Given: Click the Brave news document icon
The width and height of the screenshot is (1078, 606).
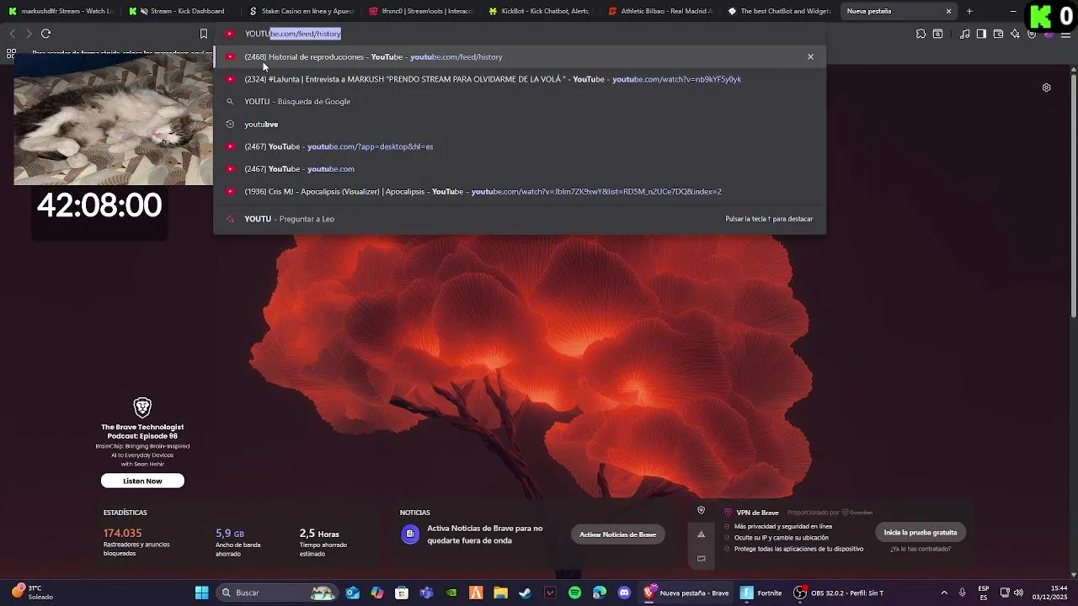Looking at the screenshot, I should tap(410, 534).
